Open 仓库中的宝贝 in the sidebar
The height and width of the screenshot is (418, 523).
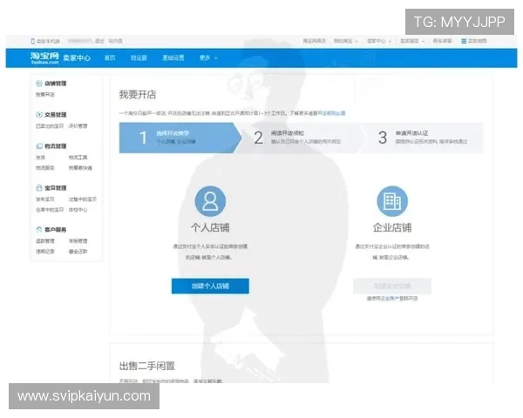50,210
